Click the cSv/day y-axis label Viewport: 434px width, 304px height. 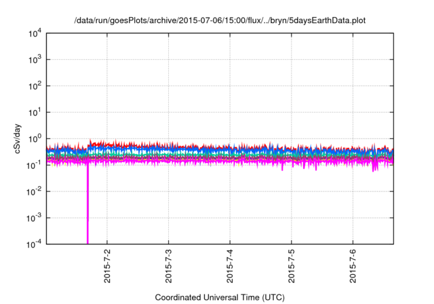[x=17, y=138]
